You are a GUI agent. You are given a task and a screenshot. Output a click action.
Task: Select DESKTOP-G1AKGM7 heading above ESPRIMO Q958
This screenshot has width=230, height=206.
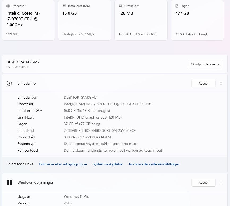(23, 62)
